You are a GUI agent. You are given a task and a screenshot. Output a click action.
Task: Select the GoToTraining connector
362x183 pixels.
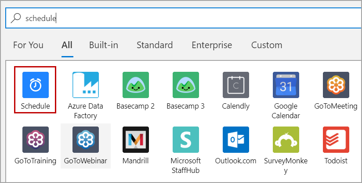tap(35, 140)
